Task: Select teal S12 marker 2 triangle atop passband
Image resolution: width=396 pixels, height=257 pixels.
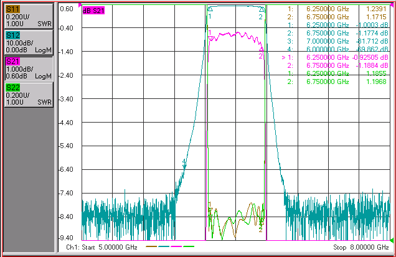Action: pos(262,9)
